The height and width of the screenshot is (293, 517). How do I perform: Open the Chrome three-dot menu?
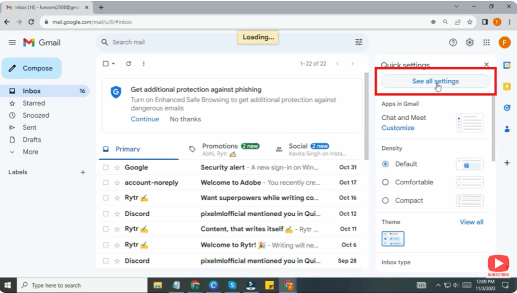(509, 22)
